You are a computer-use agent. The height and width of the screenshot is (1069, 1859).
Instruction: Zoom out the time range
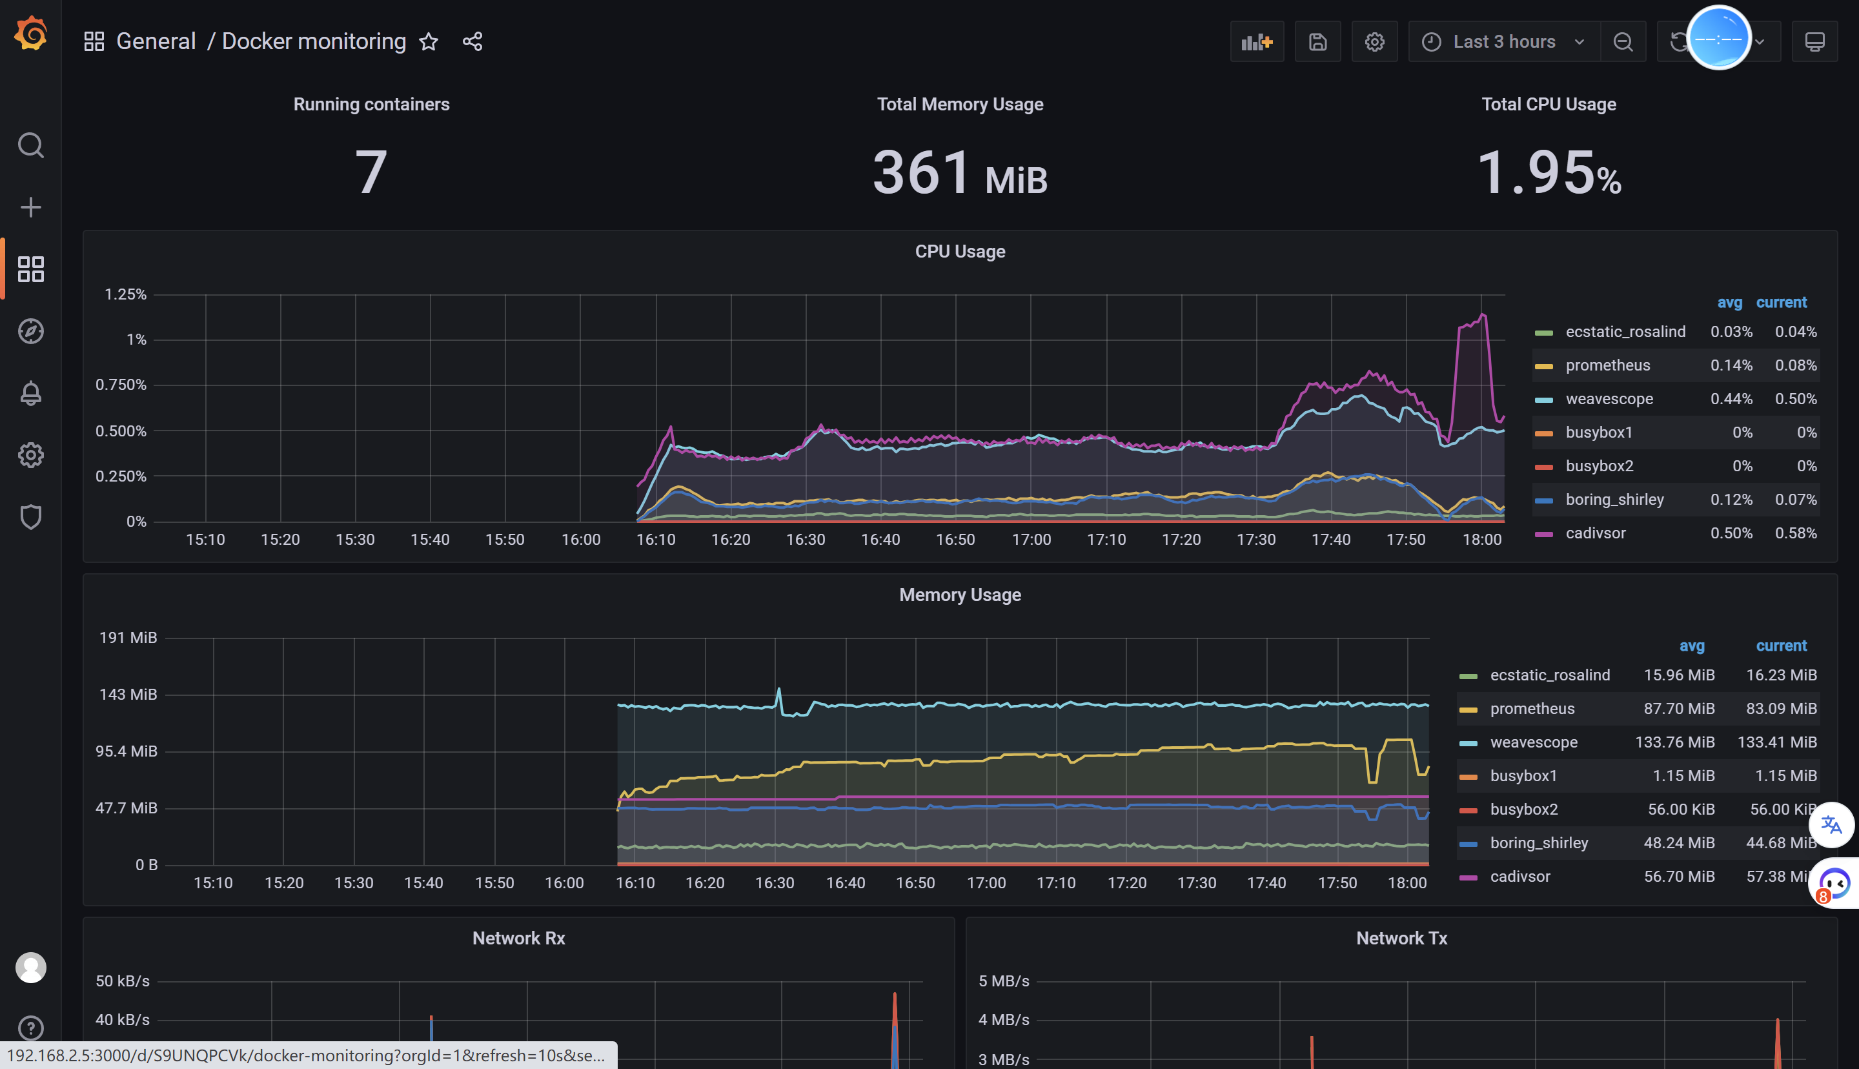pyautogui.click(x=1623, y=42)
